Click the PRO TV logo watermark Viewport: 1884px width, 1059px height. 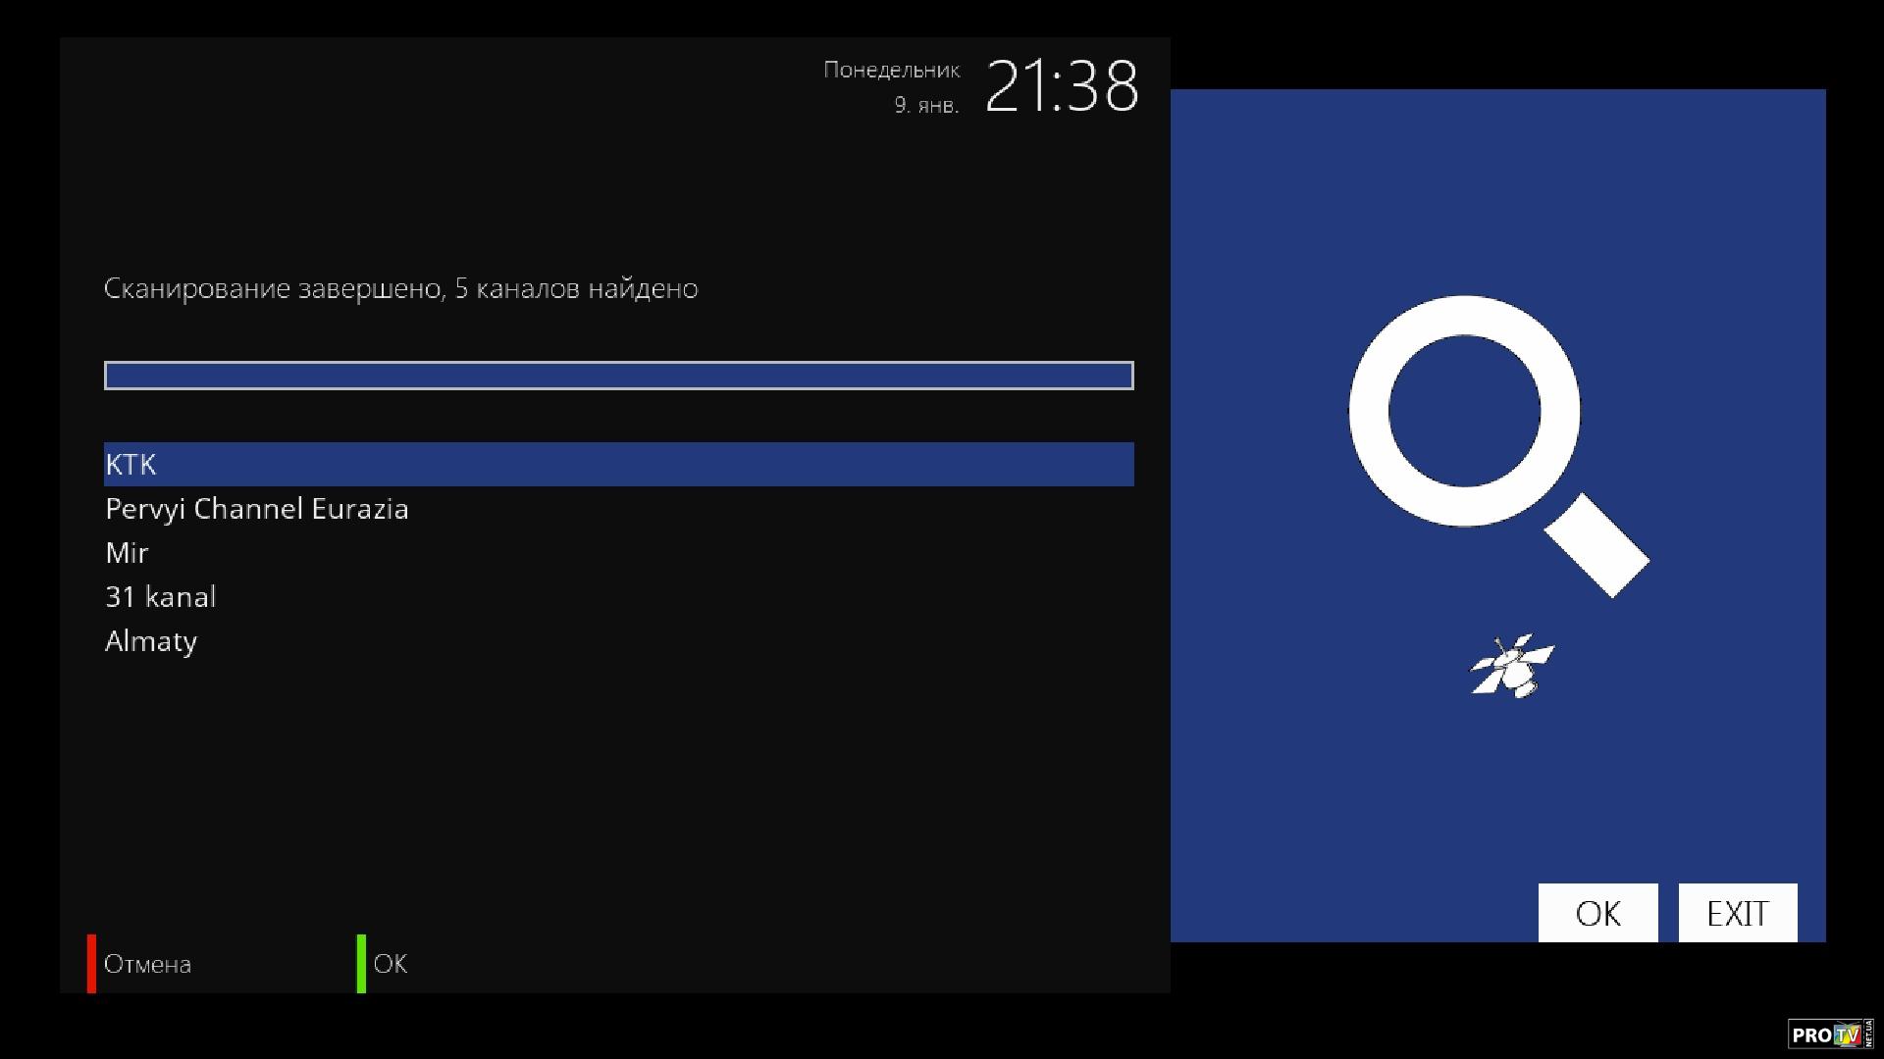pos(1830,1034)
